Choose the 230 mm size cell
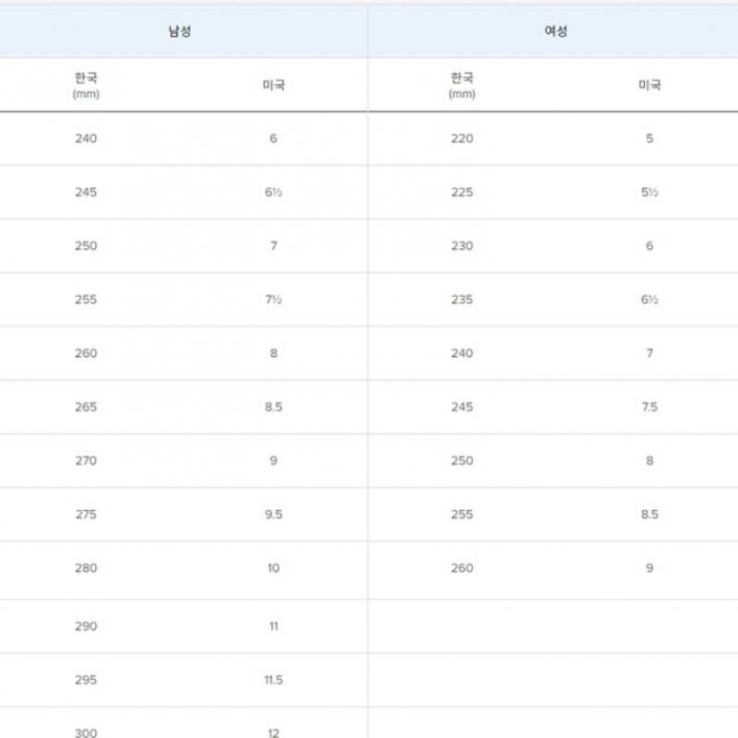Viewport: 738px width, 738px height. pos(462,246)
